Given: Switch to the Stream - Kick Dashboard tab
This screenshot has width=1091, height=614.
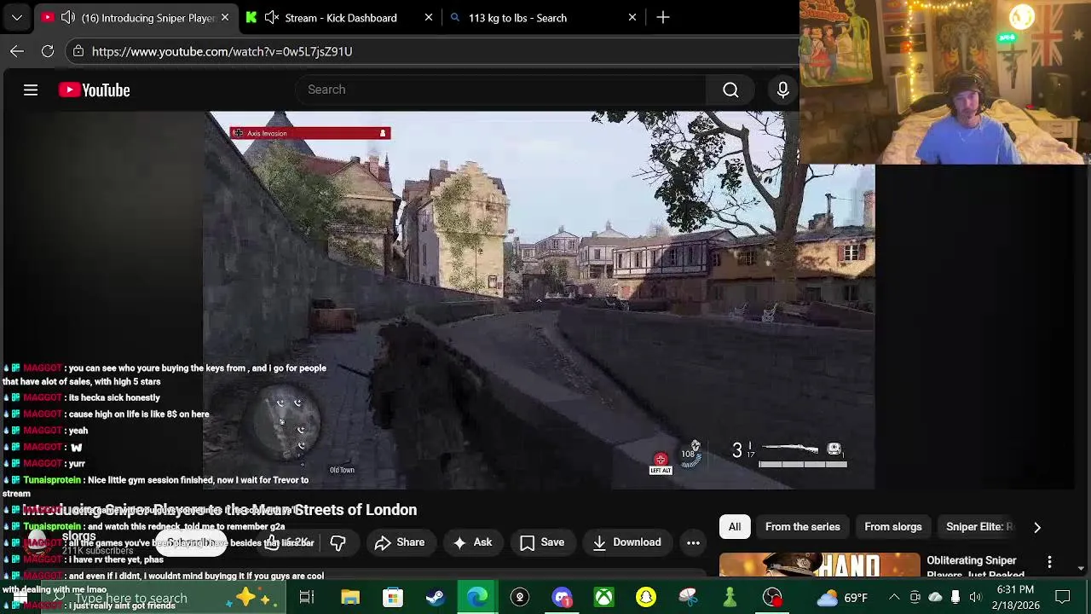Looking at the screenshot, I should point(340,17).
